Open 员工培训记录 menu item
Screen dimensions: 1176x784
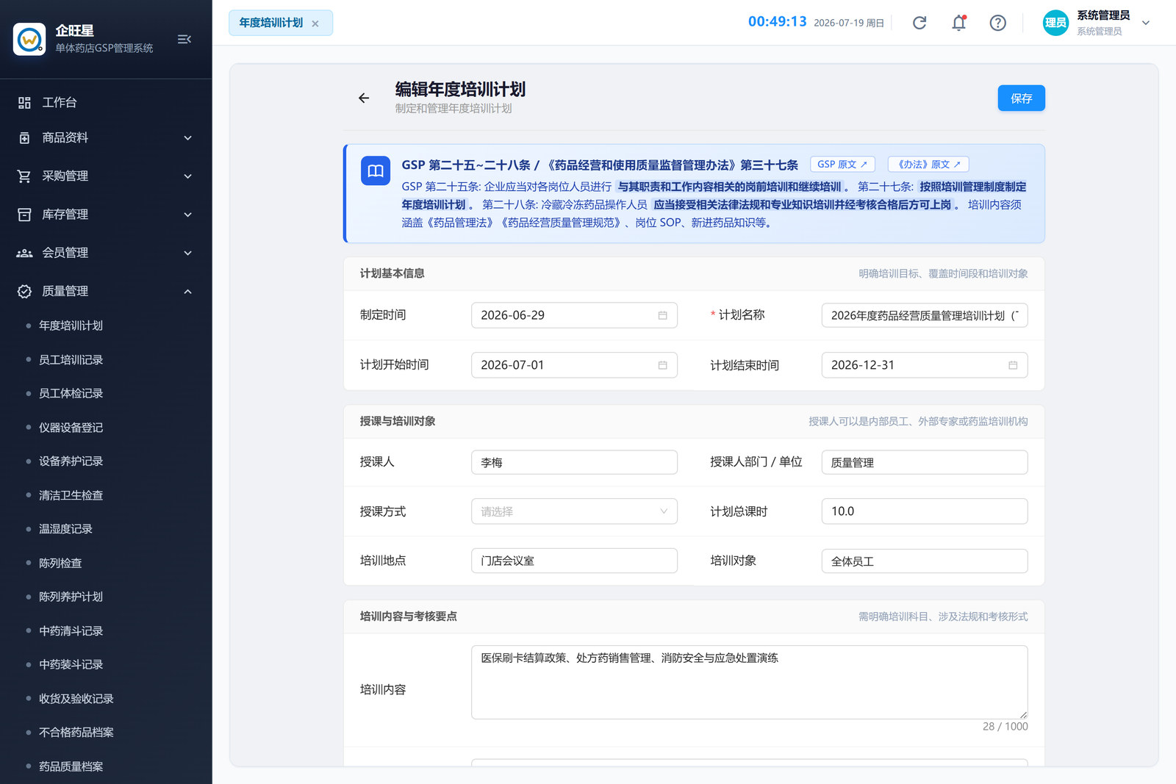pyautogui.click(x=71, y=359)
